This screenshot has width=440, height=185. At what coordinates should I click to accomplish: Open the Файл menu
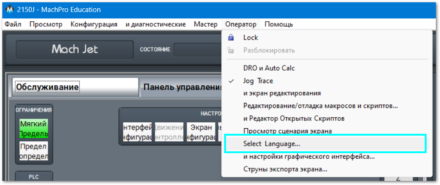(13, 24)
